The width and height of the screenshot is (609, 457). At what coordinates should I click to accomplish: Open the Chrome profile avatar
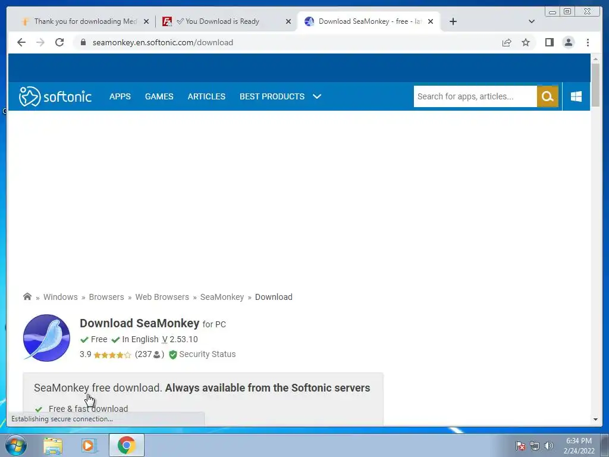pos(568,42)
